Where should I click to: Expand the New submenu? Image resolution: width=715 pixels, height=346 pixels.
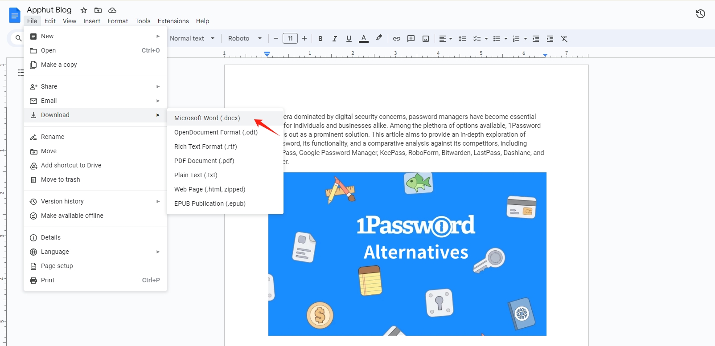point(95,36)
